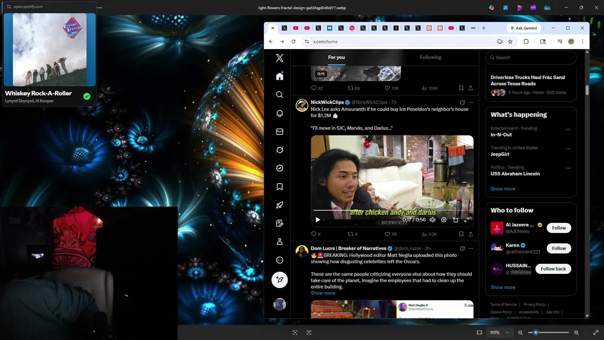Open Privacy Policy footer link
This screenshot has width=604, height=340.
(x=535, y=305)
